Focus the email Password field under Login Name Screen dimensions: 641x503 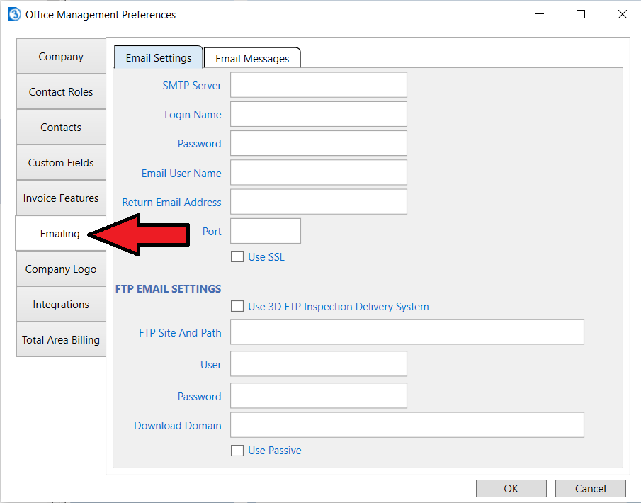tap(319, 143)
